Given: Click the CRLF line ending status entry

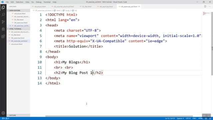Looking at the screenshot, I should coord(194,118).
